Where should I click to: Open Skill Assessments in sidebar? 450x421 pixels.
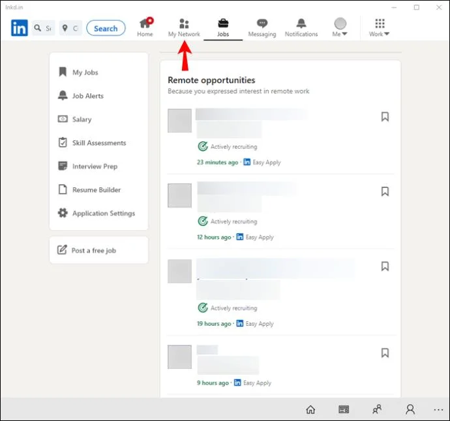(x=92, y=143)
